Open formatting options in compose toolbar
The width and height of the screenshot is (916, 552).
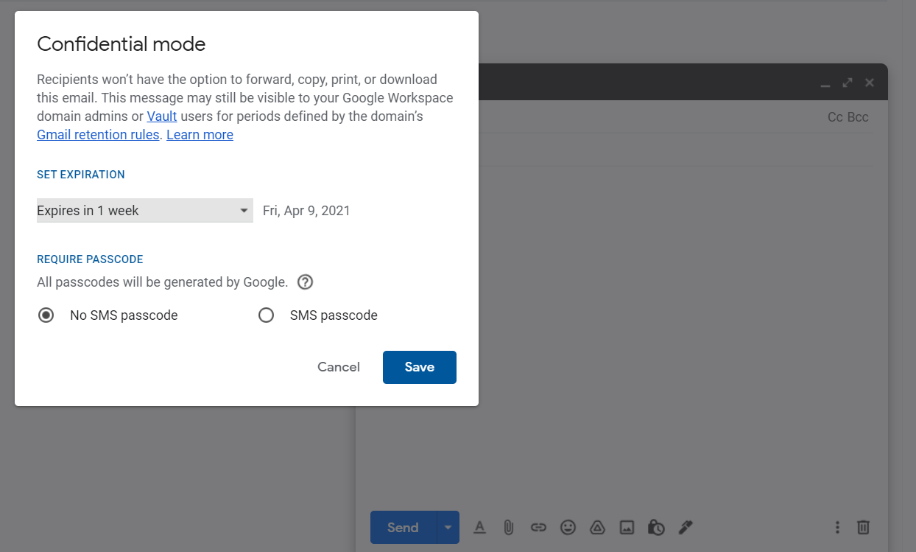pyautogui.click(x=479, y=527)
